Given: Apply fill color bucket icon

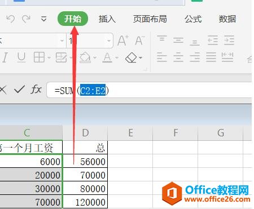Looking at the screenshot, I should pos(85,57).
